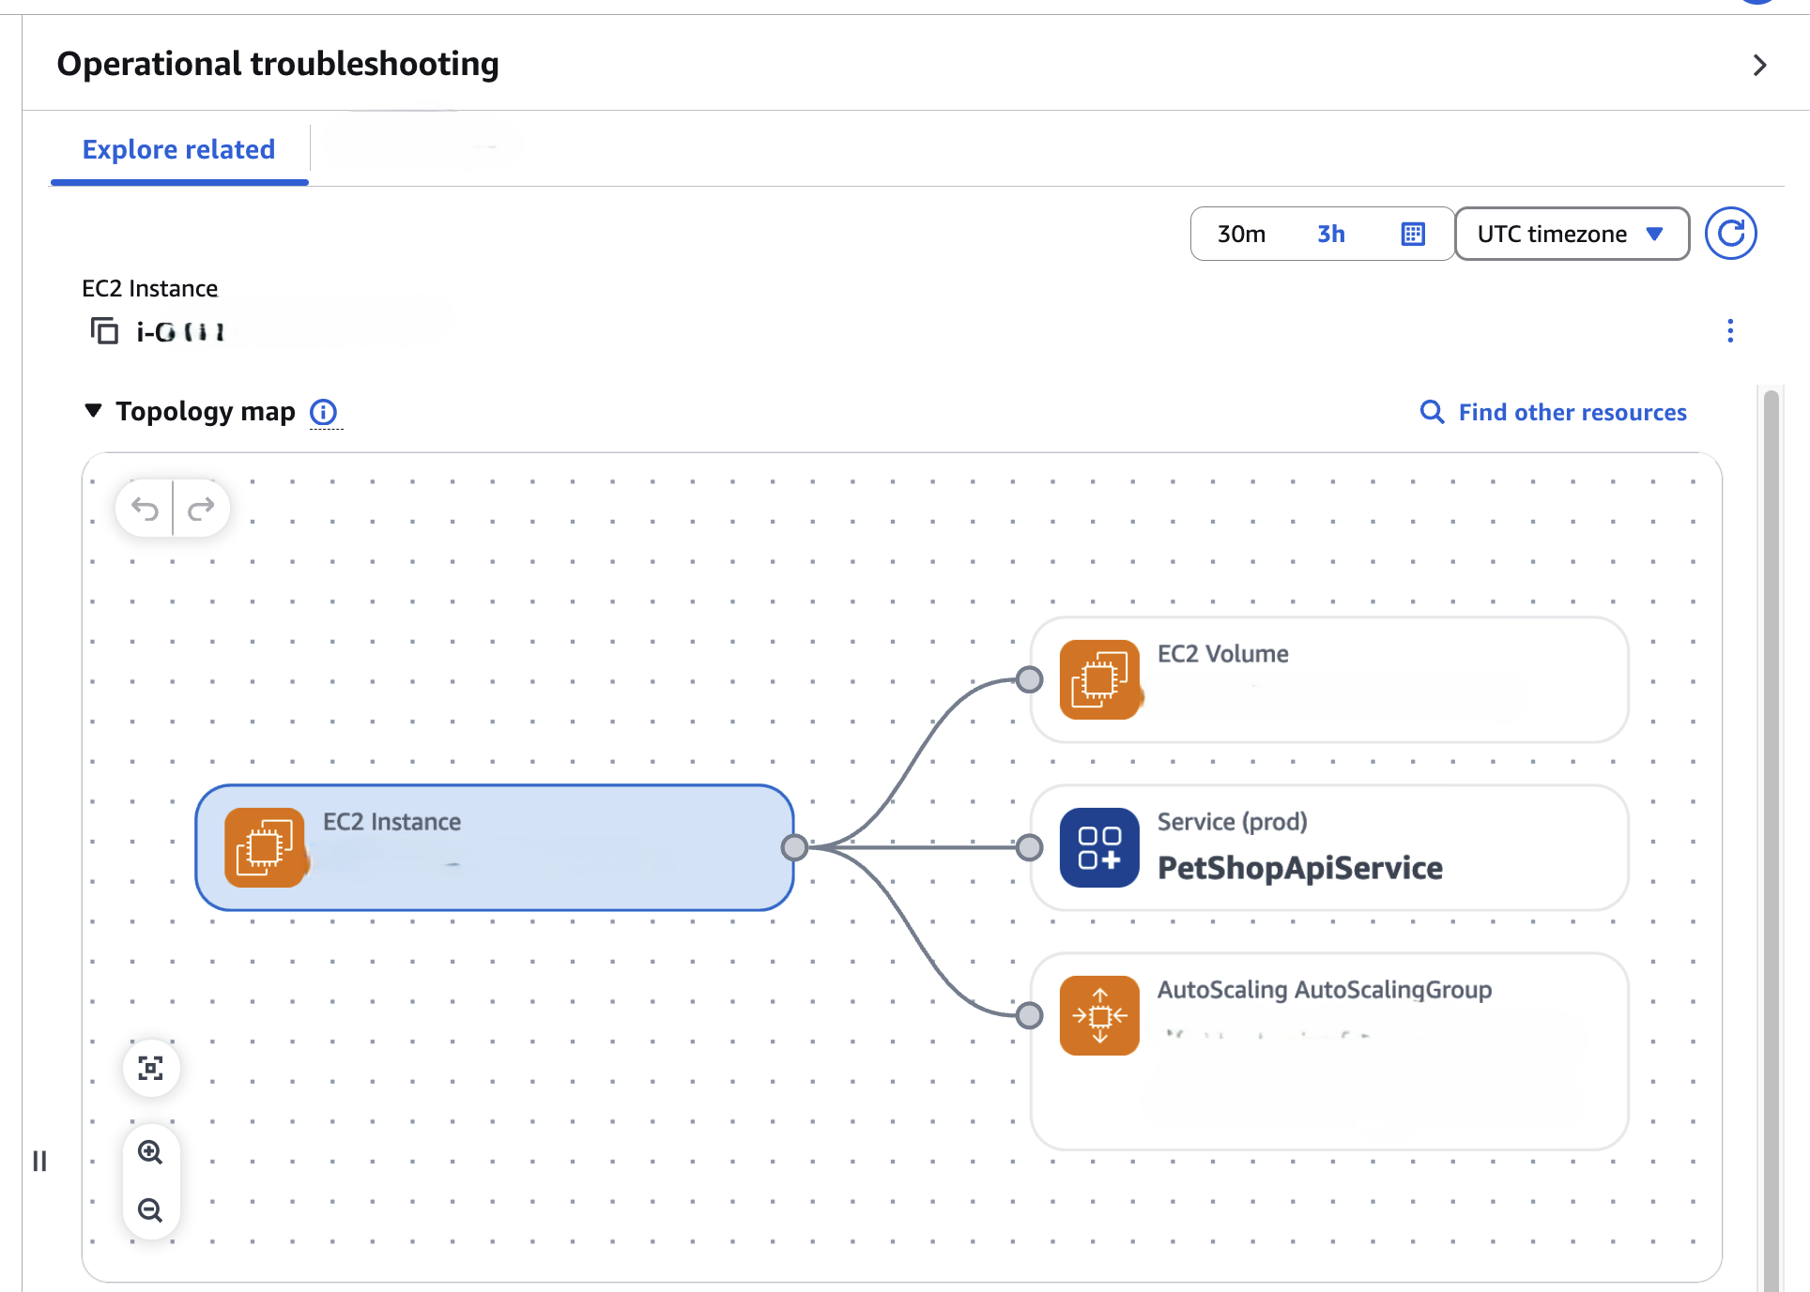Open the UTC timezone dropdown
The height and width of the screenshot is (1292, 1810).
1571,234
